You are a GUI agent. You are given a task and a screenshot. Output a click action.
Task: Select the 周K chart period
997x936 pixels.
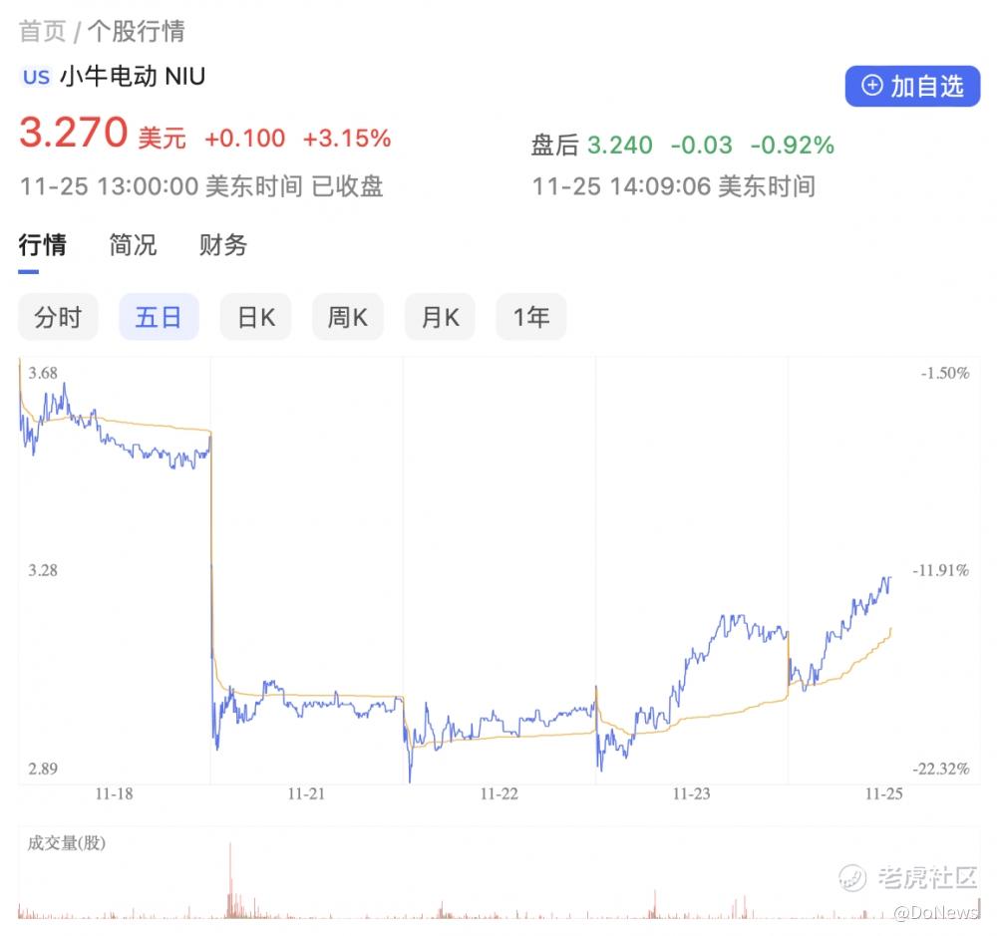[x=348, y=318]
